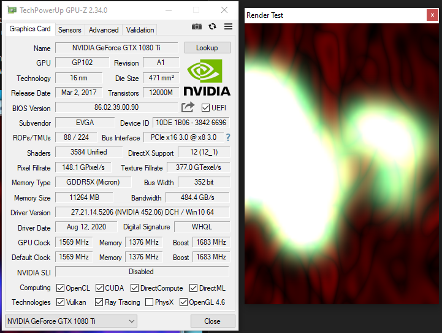Click the Render Test animated render area
The image size is (442, 333).
coord(341,164)
